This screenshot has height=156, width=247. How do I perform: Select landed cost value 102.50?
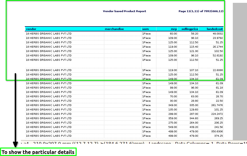tap(219, 51)
